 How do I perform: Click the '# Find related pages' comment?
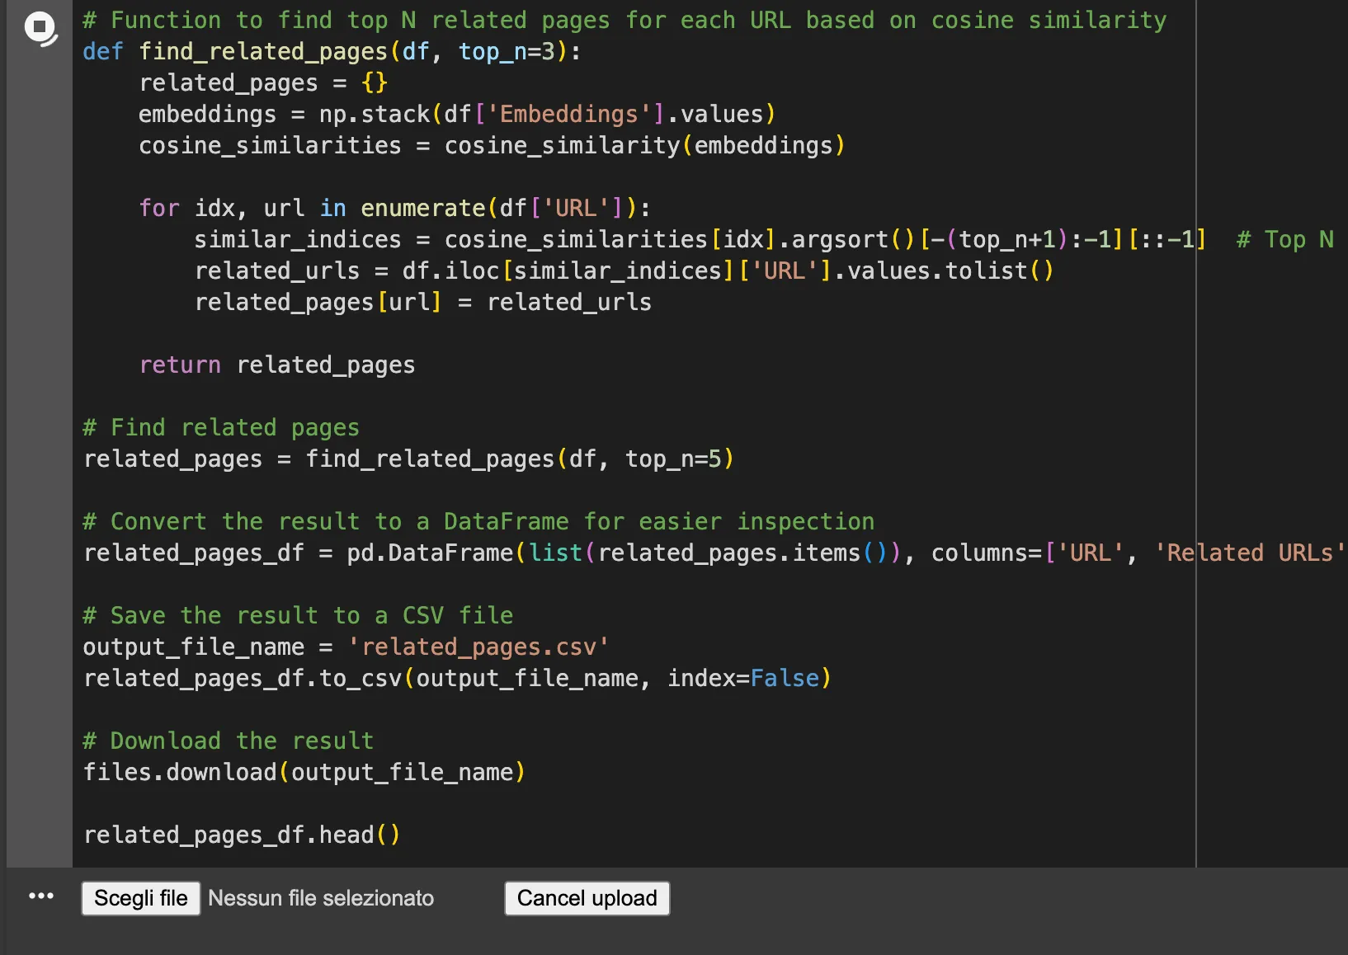point(219,427)
